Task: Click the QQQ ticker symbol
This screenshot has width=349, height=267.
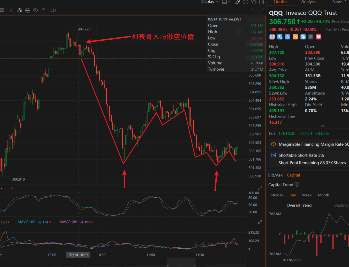Action: (276, 13)
